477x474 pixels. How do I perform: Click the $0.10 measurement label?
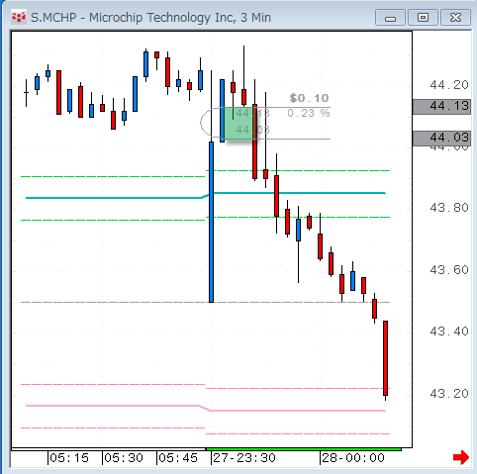click(309, 98)
